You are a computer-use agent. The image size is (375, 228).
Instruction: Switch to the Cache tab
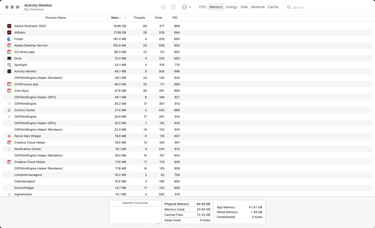[x=273, y=7]
